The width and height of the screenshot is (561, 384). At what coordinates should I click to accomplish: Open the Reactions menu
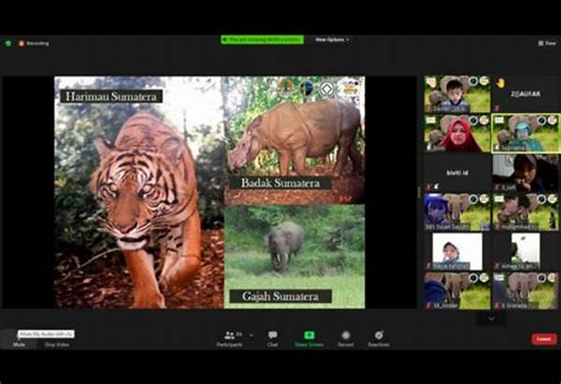point(379,339)
